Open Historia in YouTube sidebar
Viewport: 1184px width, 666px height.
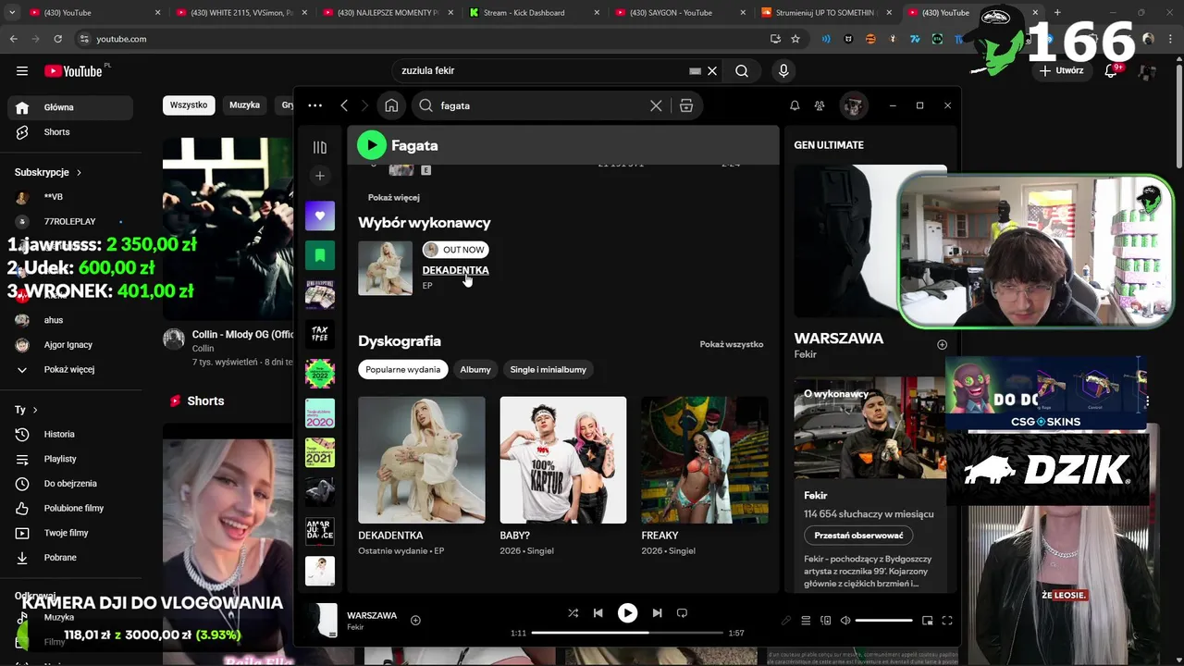(68, 434)
